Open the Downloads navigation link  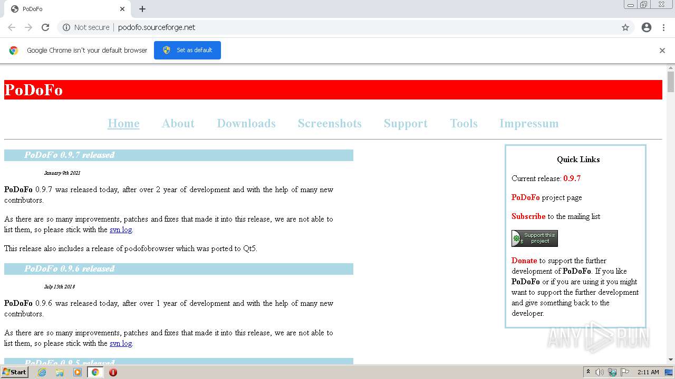[246, 123]
